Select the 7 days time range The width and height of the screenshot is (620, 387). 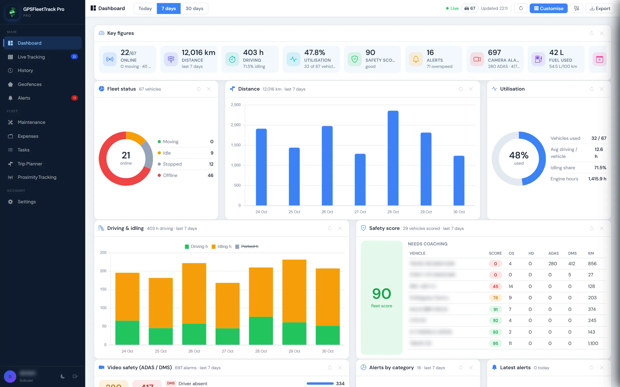tap(169, 9)
